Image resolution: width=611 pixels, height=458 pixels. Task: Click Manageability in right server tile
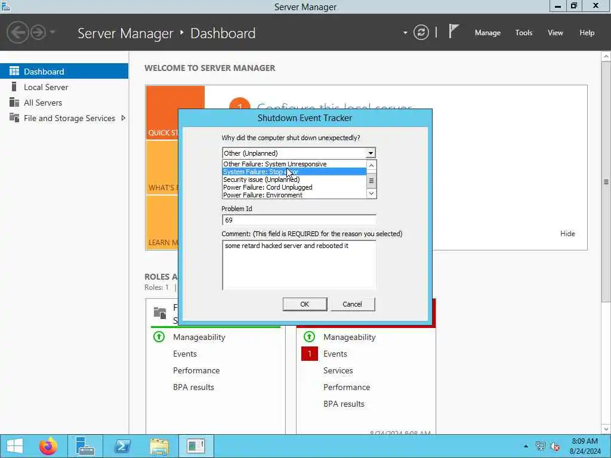[350, 338]
